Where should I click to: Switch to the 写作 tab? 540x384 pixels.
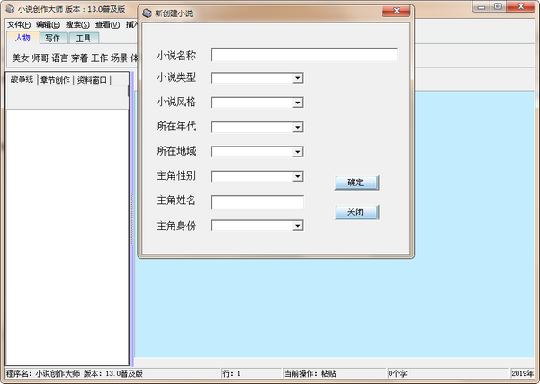click(53, 38)
